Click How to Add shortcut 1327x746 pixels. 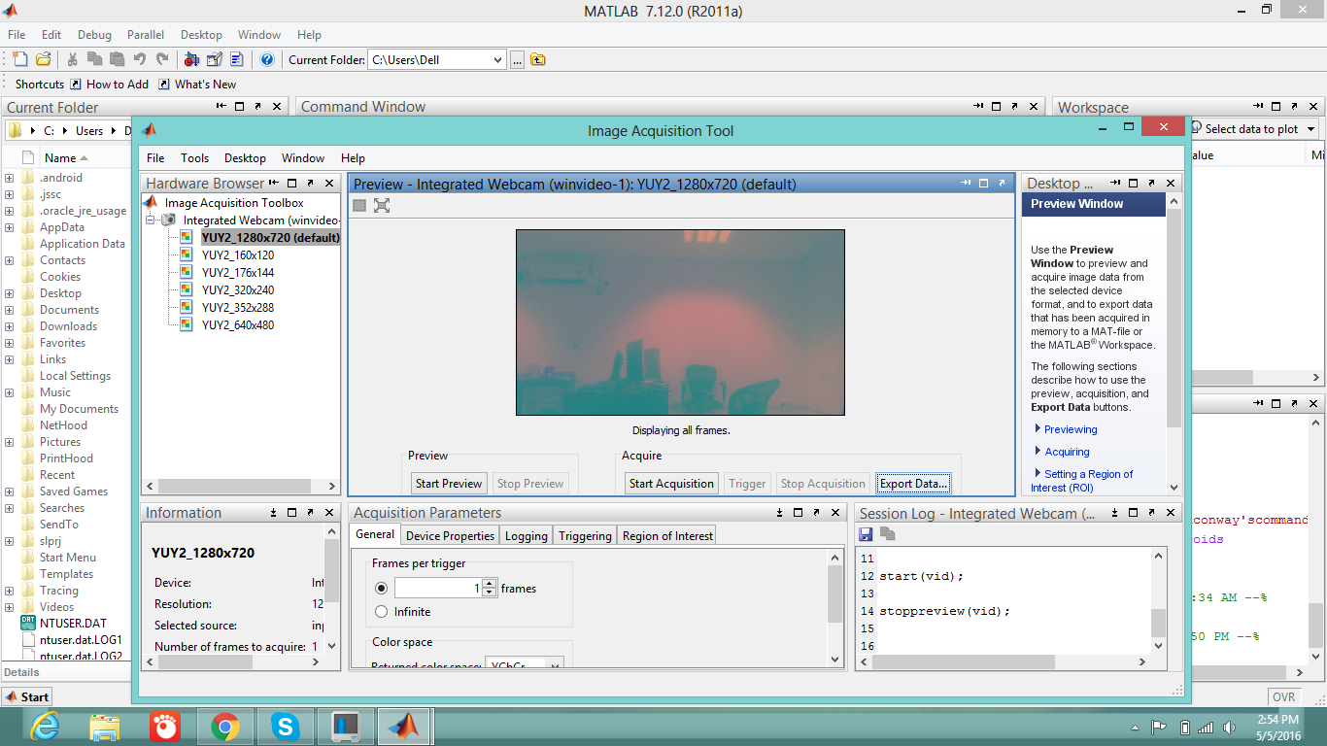(109, 85)
